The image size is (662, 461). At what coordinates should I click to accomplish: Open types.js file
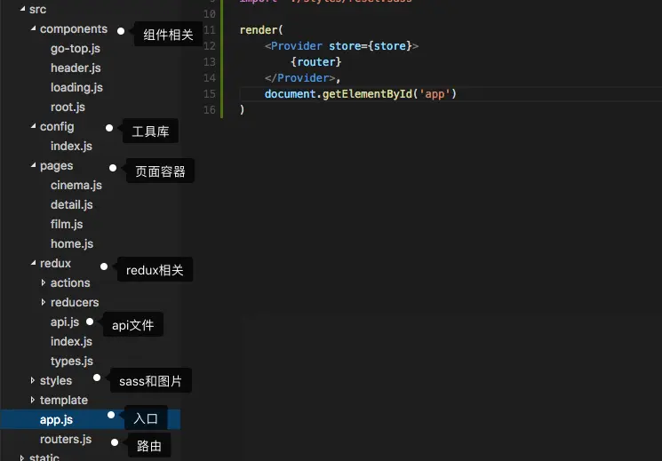71,361
